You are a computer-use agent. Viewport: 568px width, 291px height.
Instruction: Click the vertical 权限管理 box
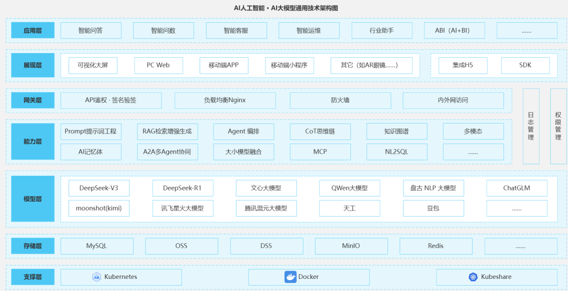coord(558,126)
